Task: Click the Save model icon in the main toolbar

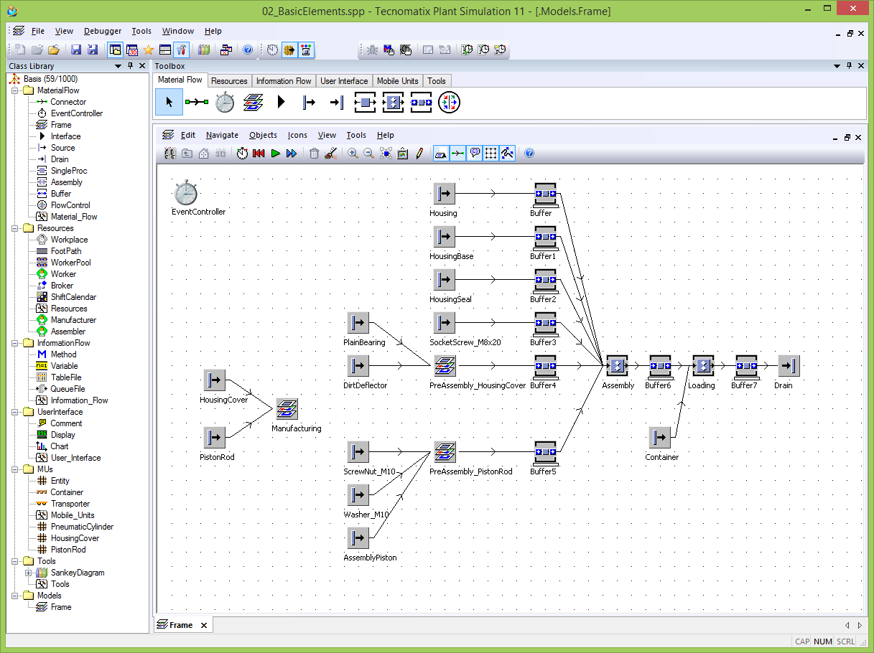Action: pos(75,50)
